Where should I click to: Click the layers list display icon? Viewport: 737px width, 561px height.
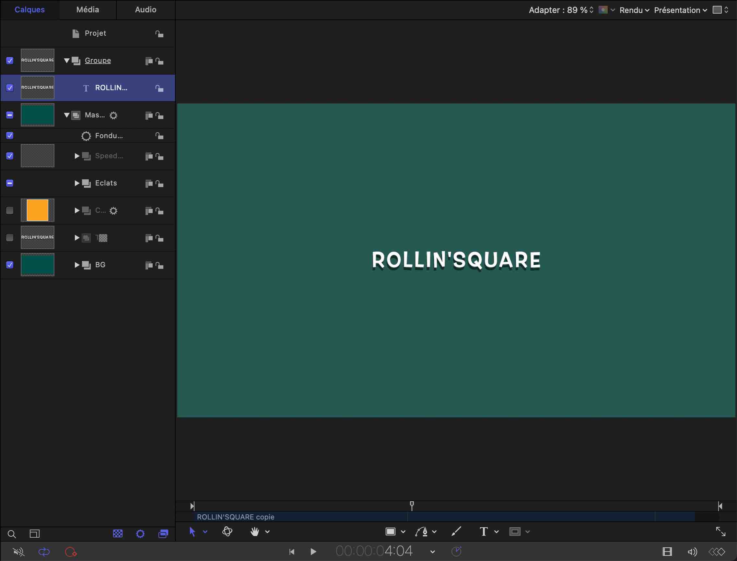(35, 534)
